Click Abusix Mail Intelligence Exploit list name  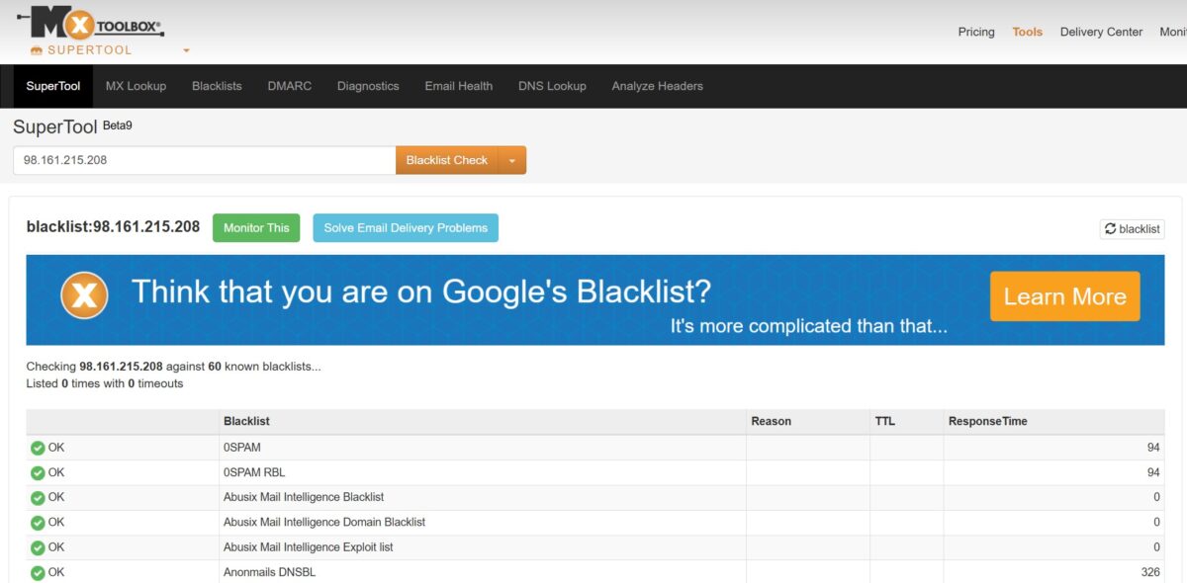point(309,546)
